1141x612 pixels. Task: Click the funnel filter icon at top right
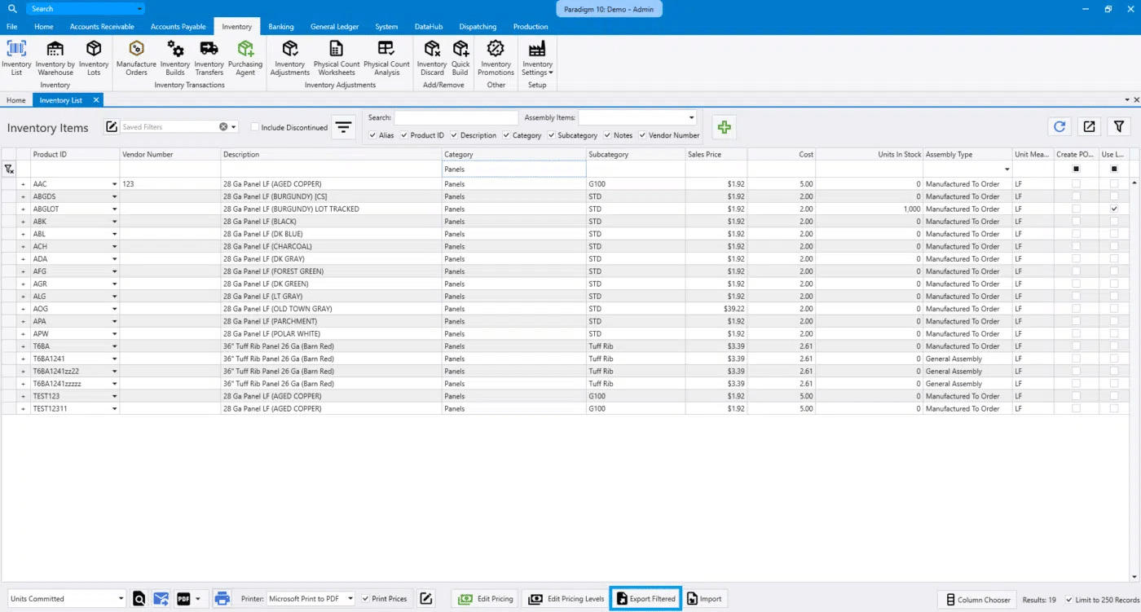tap(1119, 126)
